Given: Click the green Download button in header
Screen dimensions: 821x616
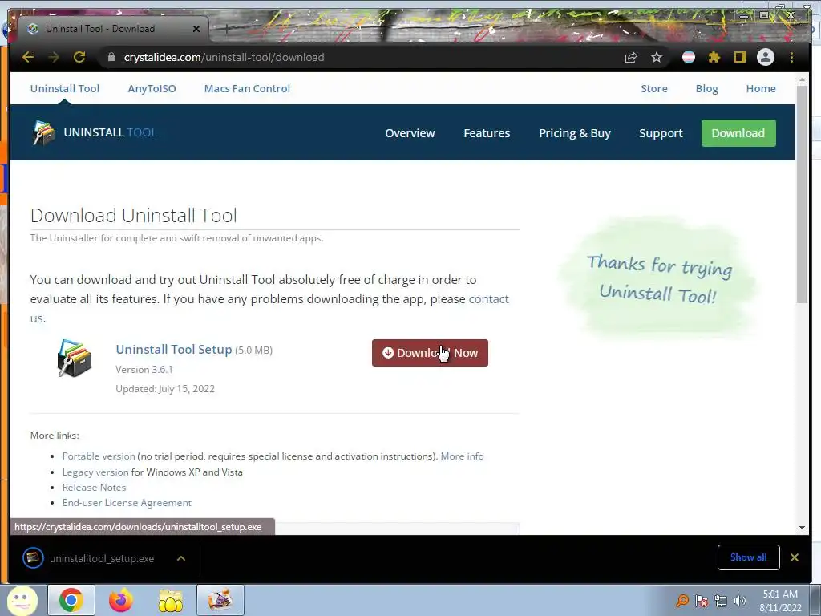Looking at the screenshot, I should click(738, 133).
